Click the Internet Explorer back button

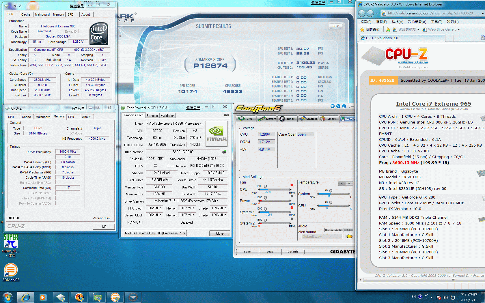tap(362, 13)
